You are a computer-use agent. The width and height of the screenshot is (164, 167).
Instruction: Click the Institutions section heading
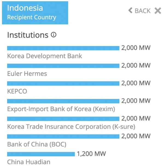(x=28, y=35)
